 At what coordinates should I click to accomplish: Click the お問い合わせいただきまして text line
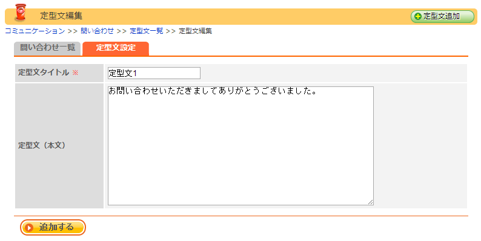pos(213,91)
